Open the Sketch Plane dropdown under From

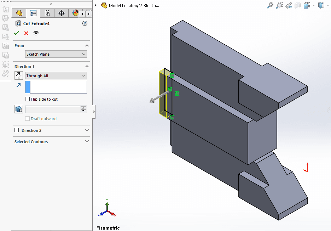(56, 54)
